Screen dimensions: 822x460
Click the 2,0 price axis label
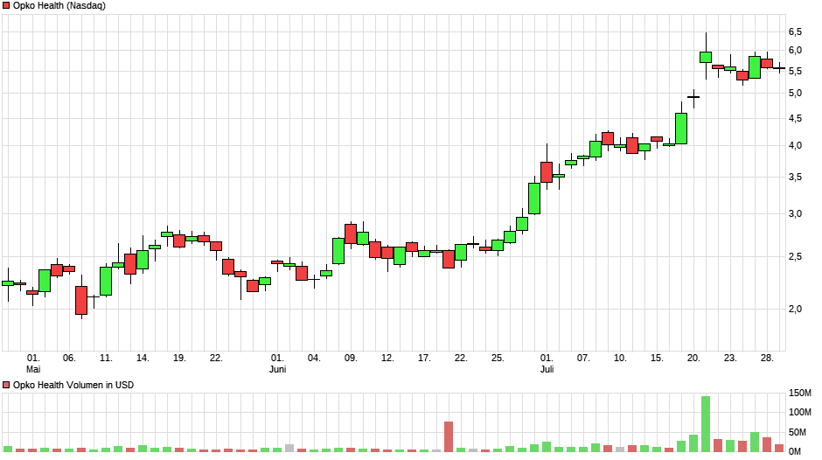pos(795,309)
